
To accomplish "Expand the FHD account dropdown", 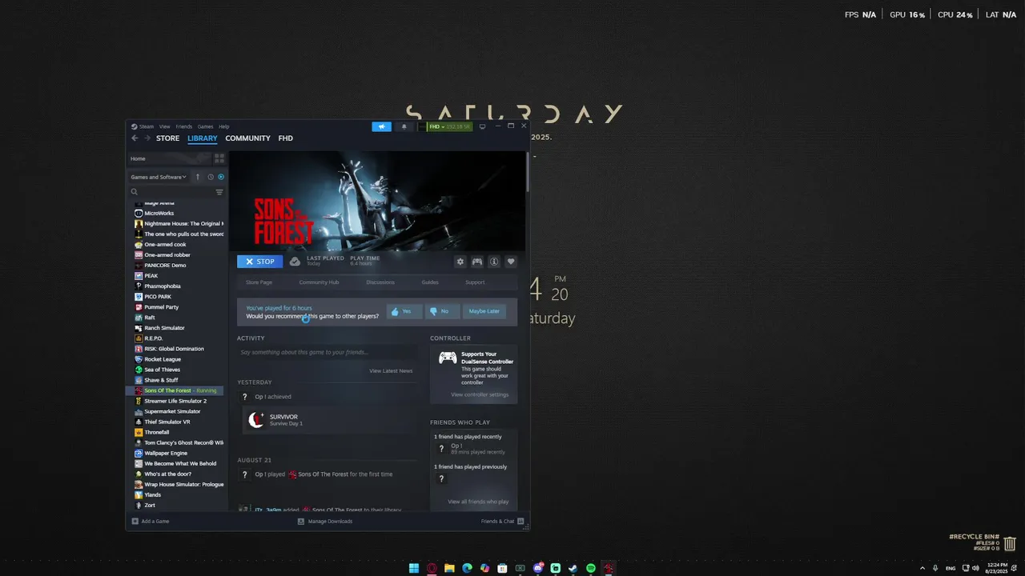I will click(x=449, y=126).
